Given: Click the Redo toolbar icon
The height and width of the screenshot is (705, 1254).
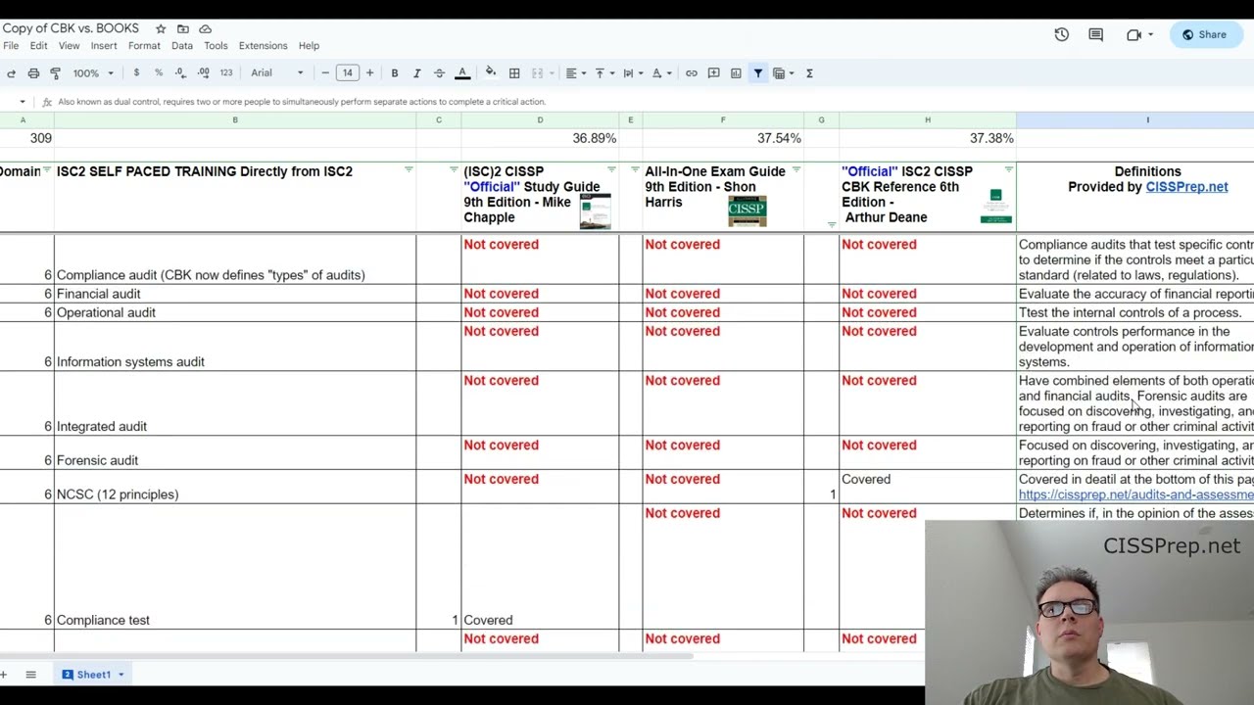Looking at the screenshot, I should tap(11, 73).
